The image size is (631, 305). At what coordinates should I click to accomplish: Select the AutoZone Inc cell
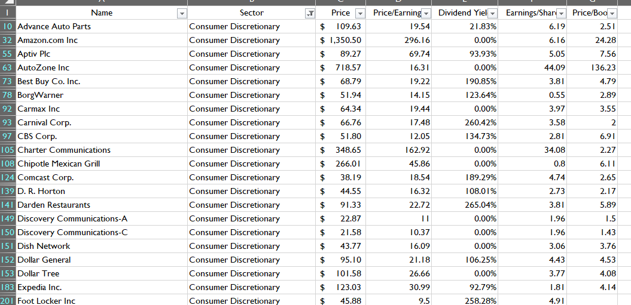click(x=102, y=67)
